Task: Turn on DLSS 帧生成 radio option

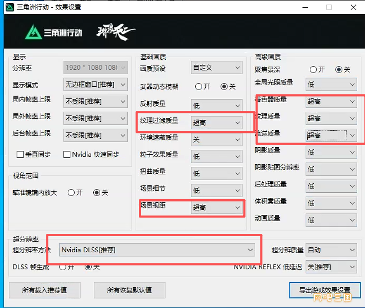Action: [62, 267]
